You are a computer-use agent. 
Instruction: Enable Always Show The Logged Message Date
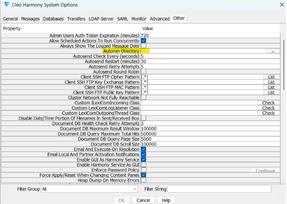[143, 46]
